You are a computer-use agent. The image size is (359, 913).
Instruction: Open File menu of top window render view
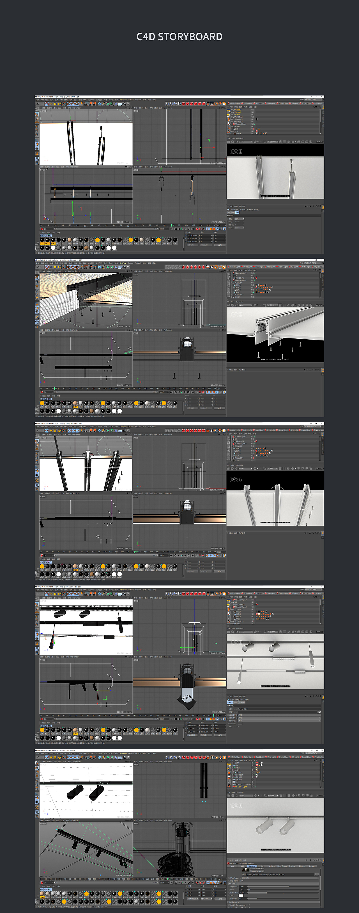(229, 139)
